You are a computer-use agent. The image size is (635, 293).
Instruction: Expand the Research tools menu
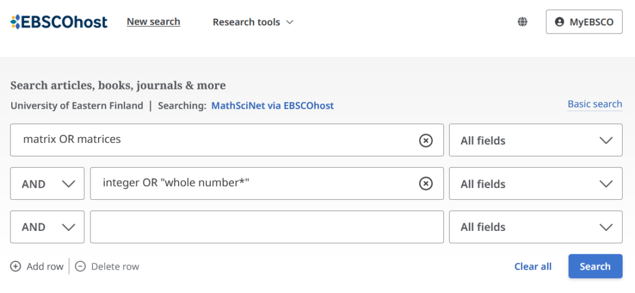coord(253,22)
